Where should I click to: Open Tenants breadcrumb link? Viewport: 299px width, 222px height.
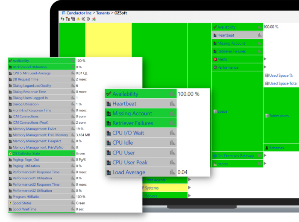[x=103, y=13]
